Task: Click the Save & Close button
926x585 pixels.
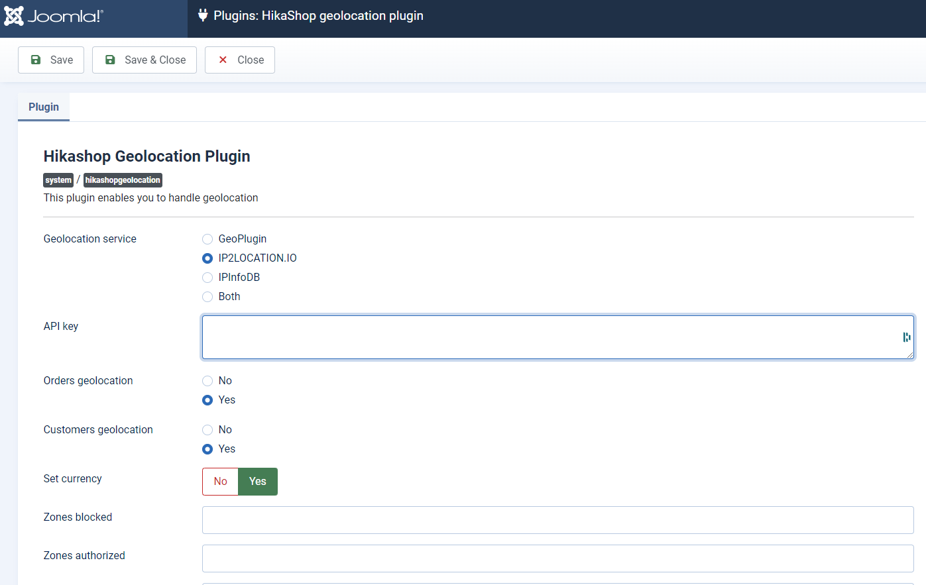Action: tap(145, 60)
